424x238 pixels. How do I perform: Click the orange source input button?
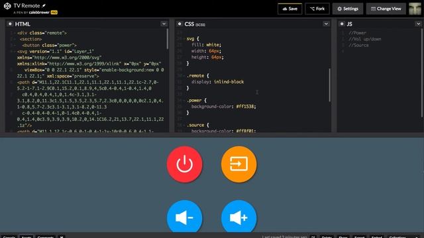click(x=238, y=164)
